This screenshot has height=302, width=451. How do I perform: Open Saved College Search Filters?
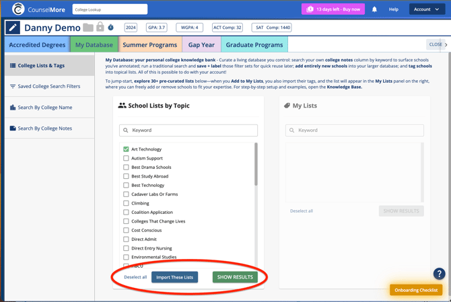[x=48, y=87]
